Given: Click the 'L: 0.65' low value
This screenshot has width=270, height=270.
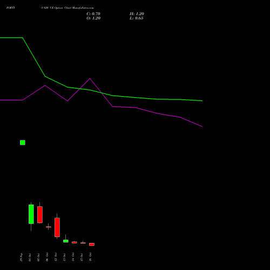Looking at the screenshot, I should (137, 18).
